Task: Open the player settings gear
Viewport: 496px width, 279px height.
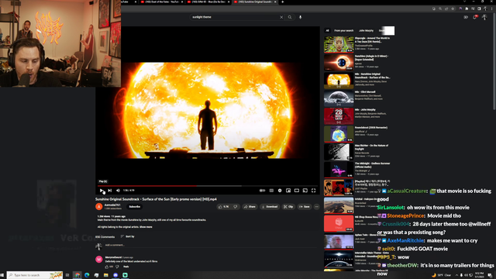Action: click(280, 191)
